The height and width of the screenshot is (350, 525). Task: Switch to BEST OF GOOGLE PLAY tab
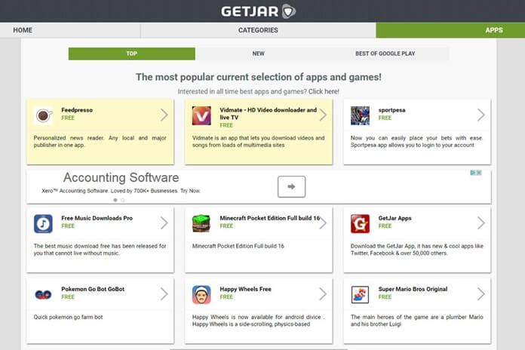pos(385,54)
